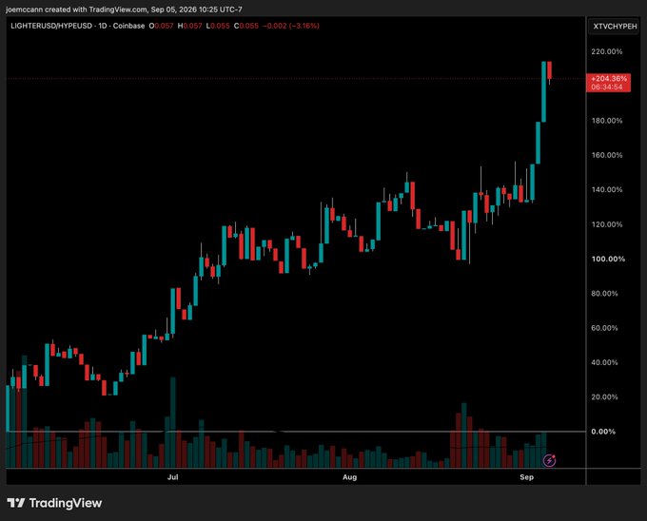Click the -0.002 (-3.16%) change value
The image size is (647, 521).
point(291,26)
